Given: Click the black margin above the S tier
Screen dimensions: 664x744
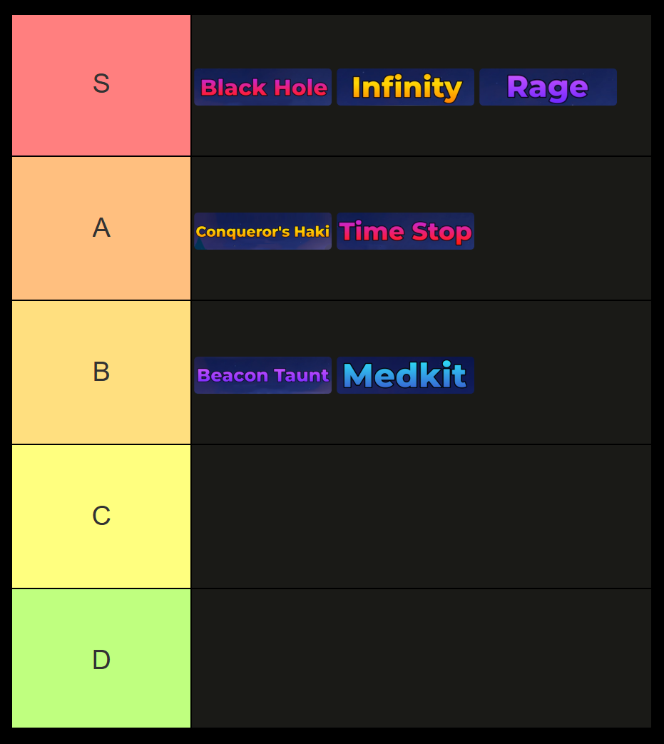Looking at the screenshot, I should click(332, 6).
